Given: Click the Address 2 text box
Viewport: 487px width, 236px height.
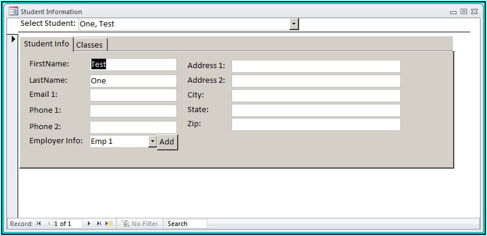Looking at the screenshot, I should (x=316, y=81).
